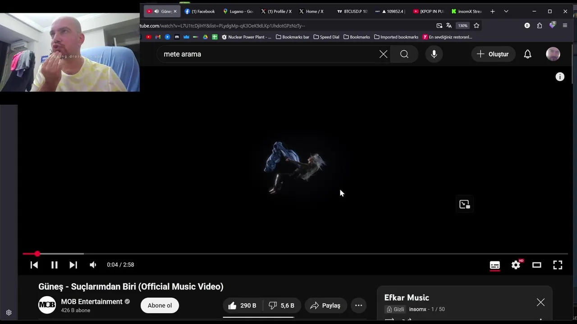Like the Güneş music video
This screenshot has height=324, width=577.
243,306
